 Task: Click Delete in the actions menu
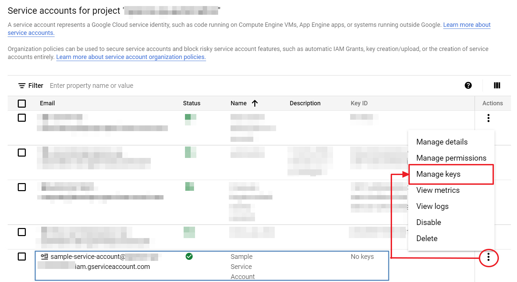click(427, 238)
